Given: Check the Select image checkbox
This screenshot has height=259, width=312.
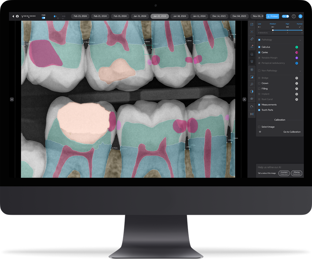Looking at the screenshot, I should pos(259,127).
